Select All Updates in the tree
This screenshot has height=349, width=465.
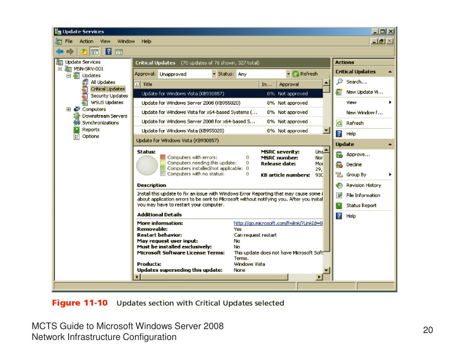pyautogui.click(x=103, y=82)
